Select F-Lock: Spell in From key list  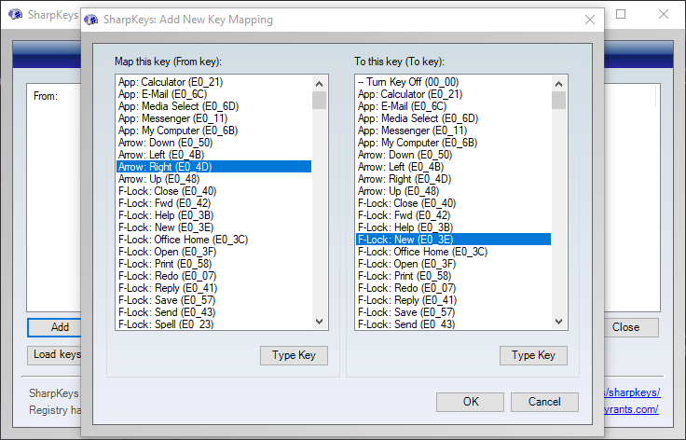[x=214, y=324]
